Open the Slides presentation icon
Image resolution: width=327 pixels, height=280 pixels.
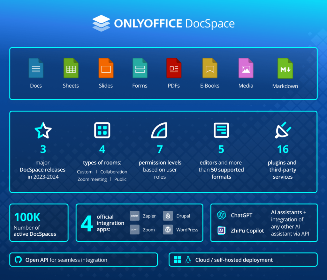point(106,68)
